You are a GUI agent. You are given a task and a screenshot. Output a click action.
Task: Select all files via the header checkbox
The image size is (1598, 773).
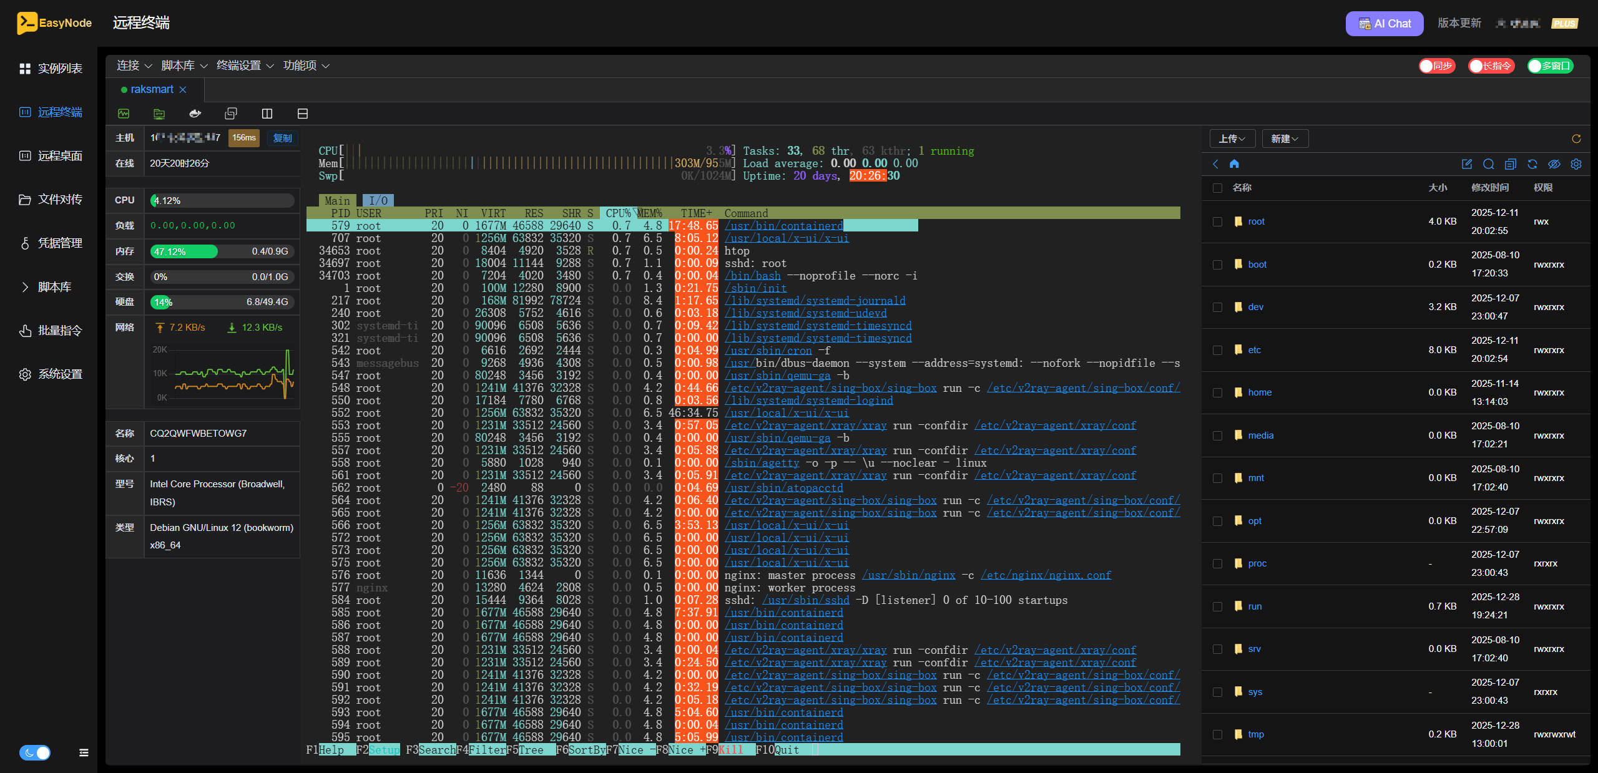[1217, 187]
